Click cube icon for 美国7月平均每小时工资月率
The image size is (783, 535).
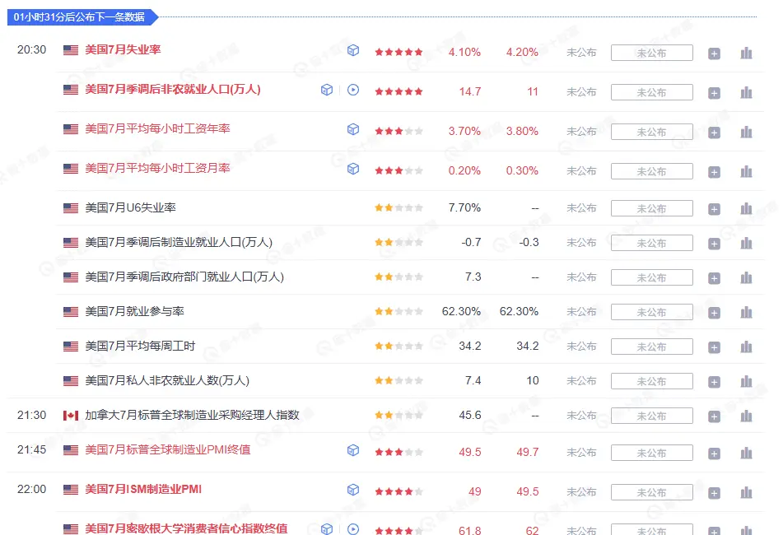pyautogui.click(x=353, y=169)
